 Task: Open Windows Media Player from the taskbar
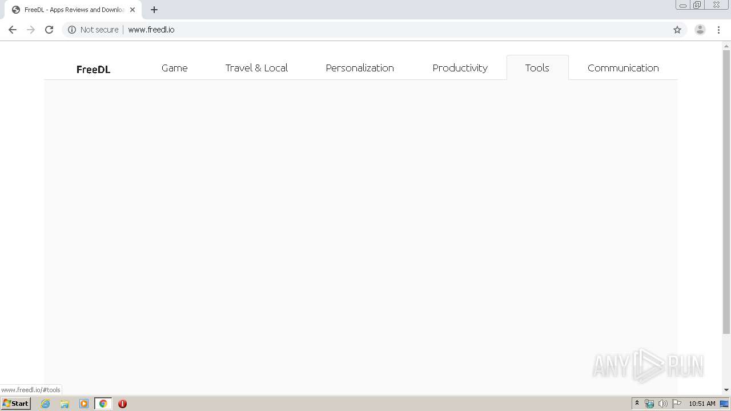84,404
